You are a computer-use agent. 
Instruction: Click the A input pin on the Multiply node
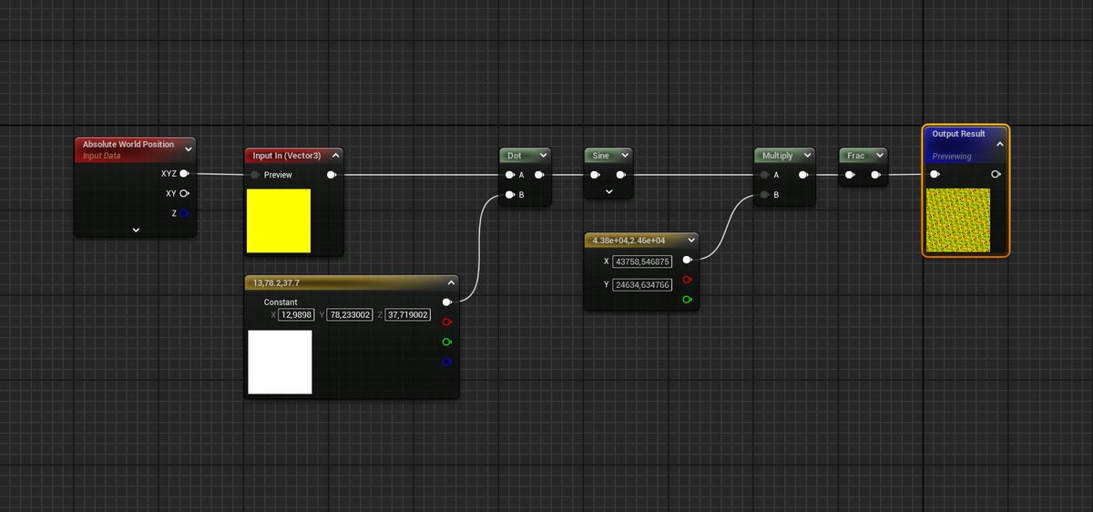pos(764,175)
